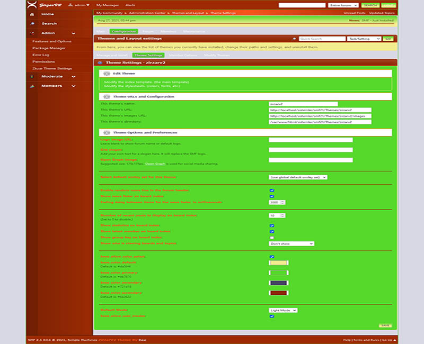The height and width of the screenshot is (344, 424).
Task: Click Modify the stylesheets link
Action: (x=142, y=86)
